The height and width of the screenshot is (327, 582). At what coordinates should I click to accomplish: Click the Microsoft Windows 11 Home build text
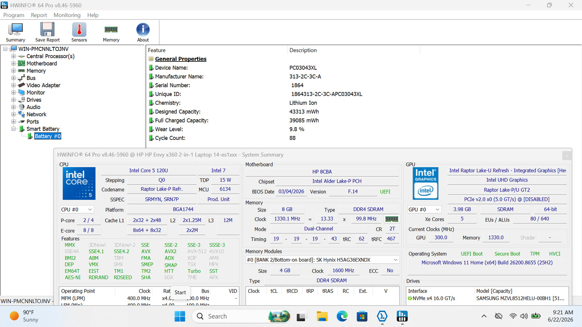point(487,262)
